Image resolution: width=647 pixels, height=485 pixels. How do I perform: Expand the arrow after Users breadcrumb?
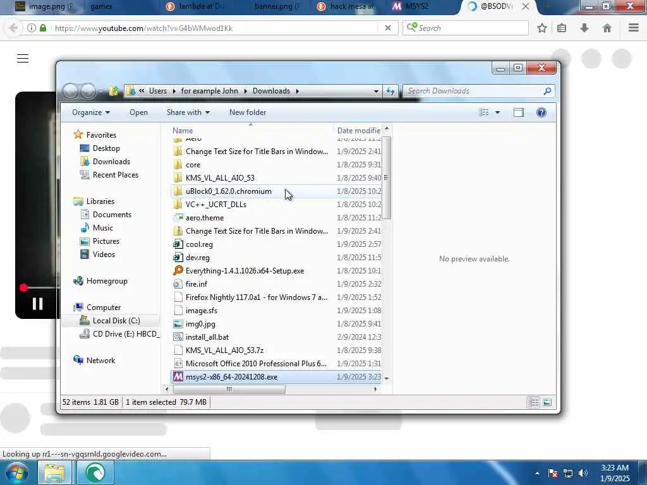pos(174,91)
